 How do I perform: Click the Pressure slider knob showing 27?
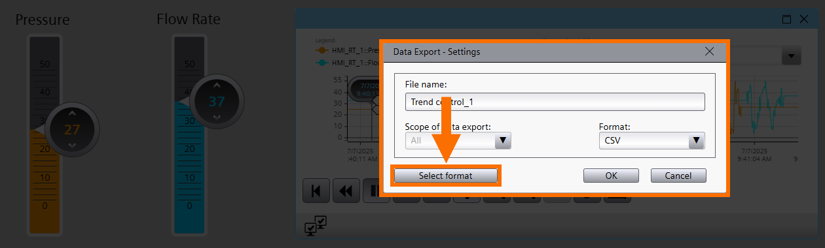pyautogui.click(x=71, y=129)
